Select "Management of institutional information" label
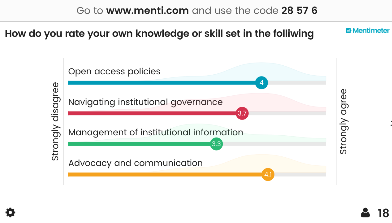Viewport: 392px width, 223px height. click(156, 133)
